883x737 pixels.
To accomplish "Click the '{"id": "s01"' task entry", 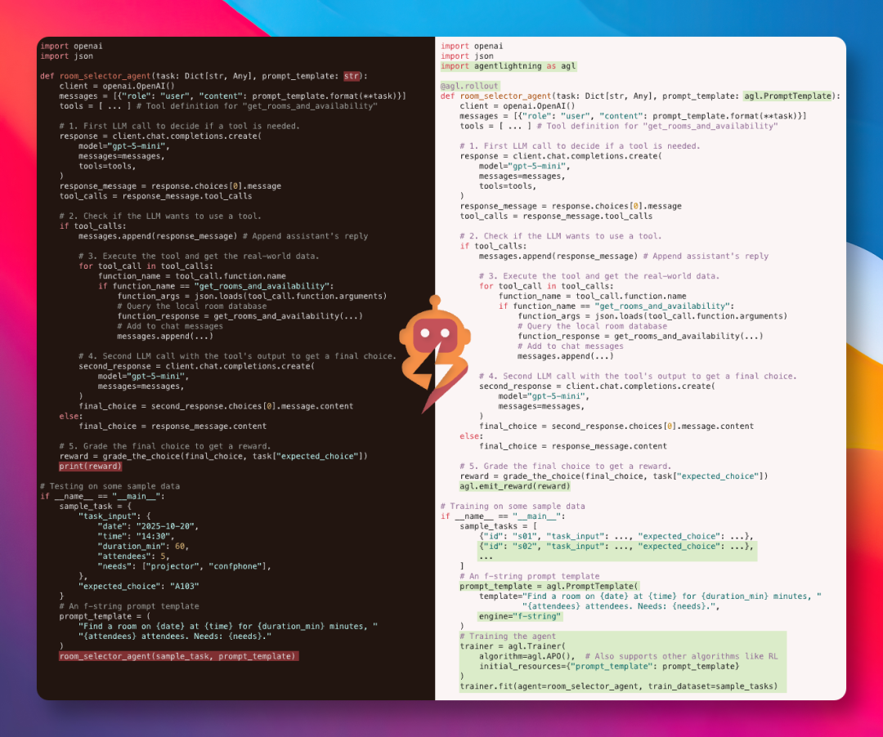I will (x=616, y=536).
